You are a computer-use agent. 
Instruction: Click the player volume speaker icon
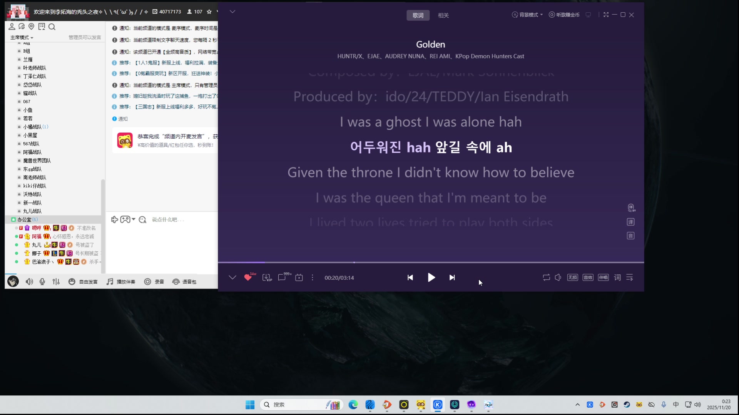(558, 277)
